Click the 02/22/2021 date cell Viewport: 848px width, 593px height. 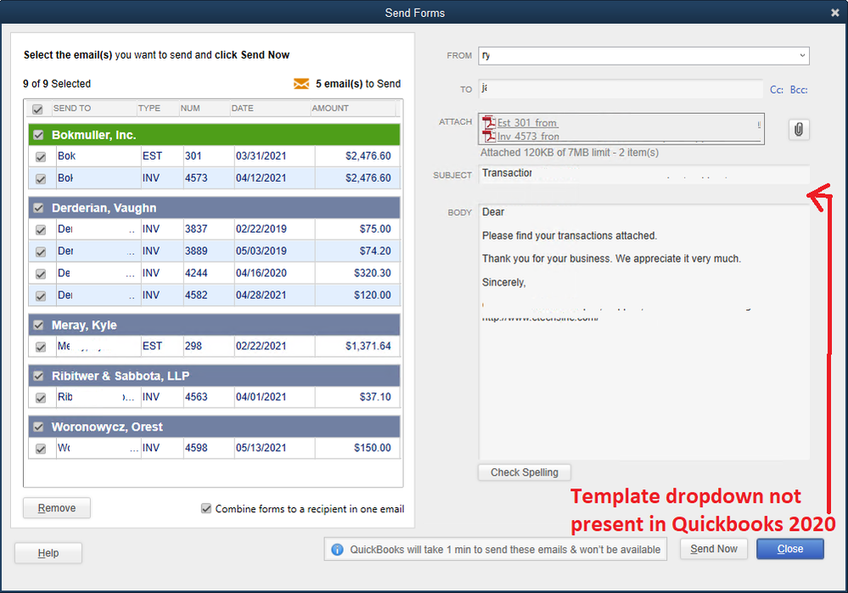pos(274,346)
